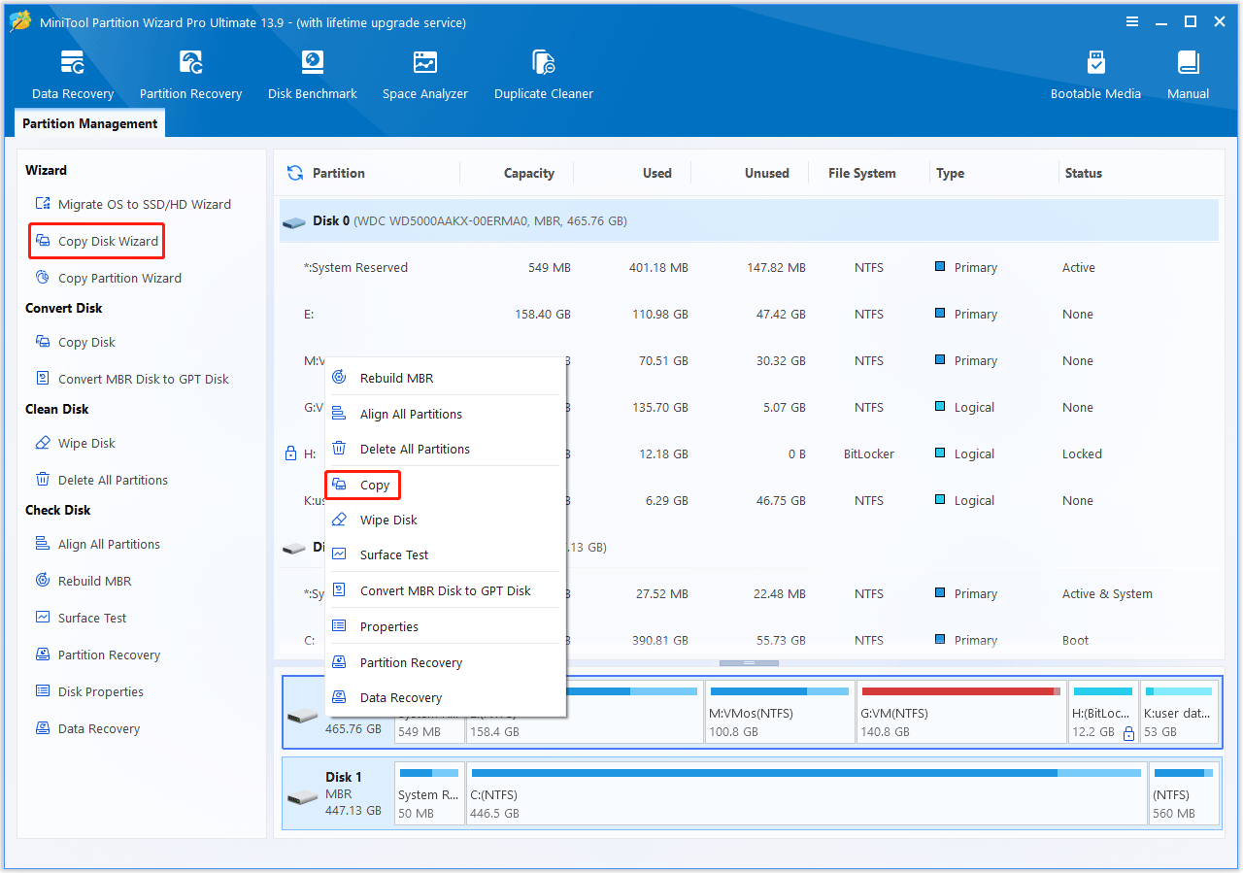Choose Rebuild MBR in context menu
Viewport: 1243px width, 873px height.
[446, 378]
